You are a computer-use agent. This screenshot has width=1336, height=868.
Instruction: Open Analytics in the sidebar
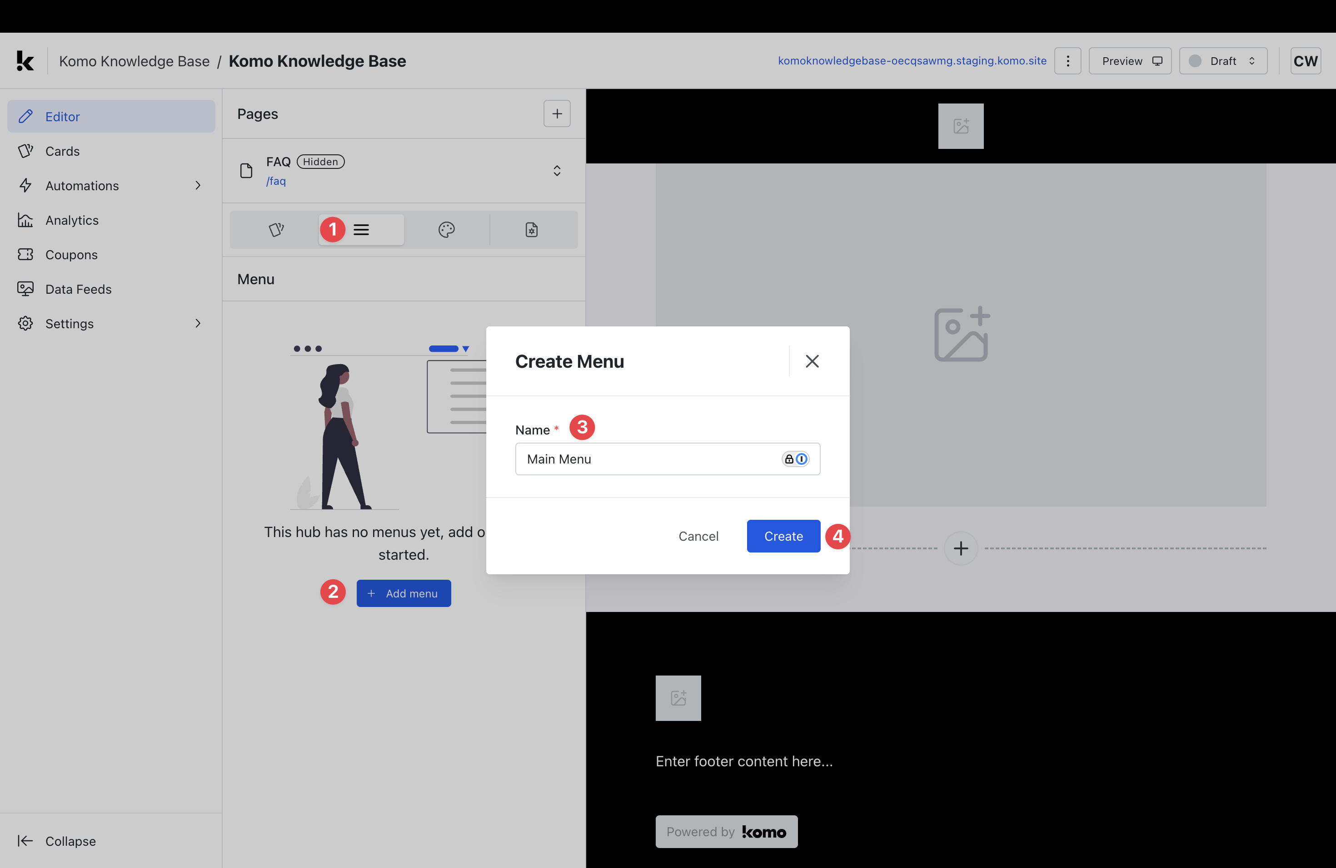72,220
